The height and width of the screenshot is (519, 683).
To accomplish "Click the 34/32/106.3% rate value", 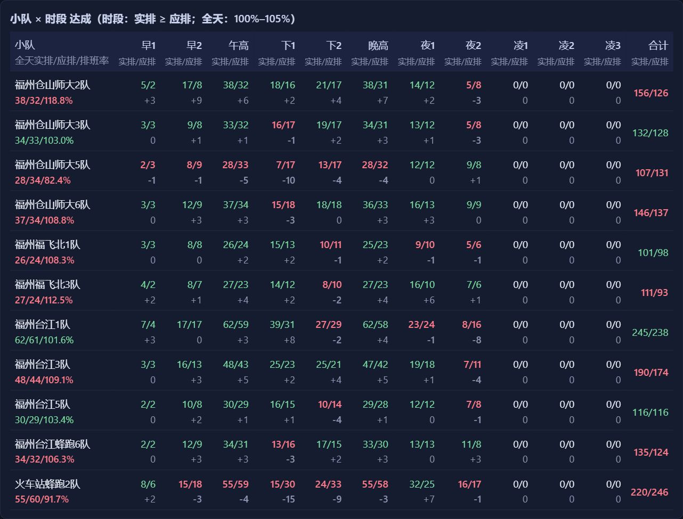I will tap(44, 459).
